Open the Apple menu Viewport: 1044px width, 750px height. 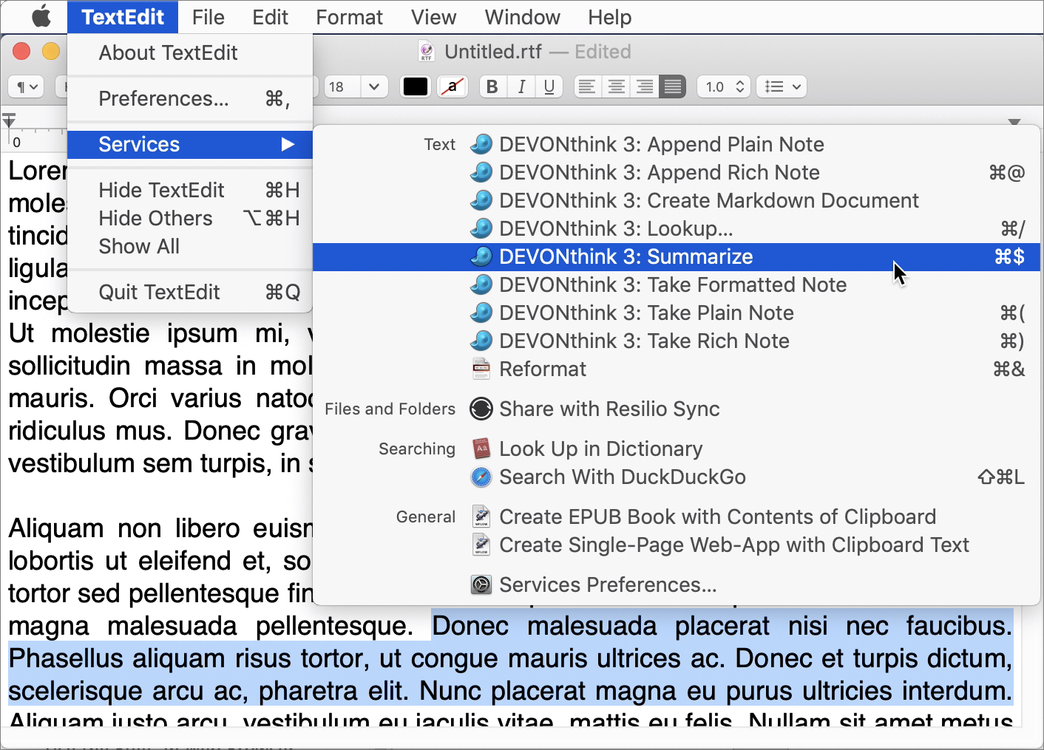point(41,17)
